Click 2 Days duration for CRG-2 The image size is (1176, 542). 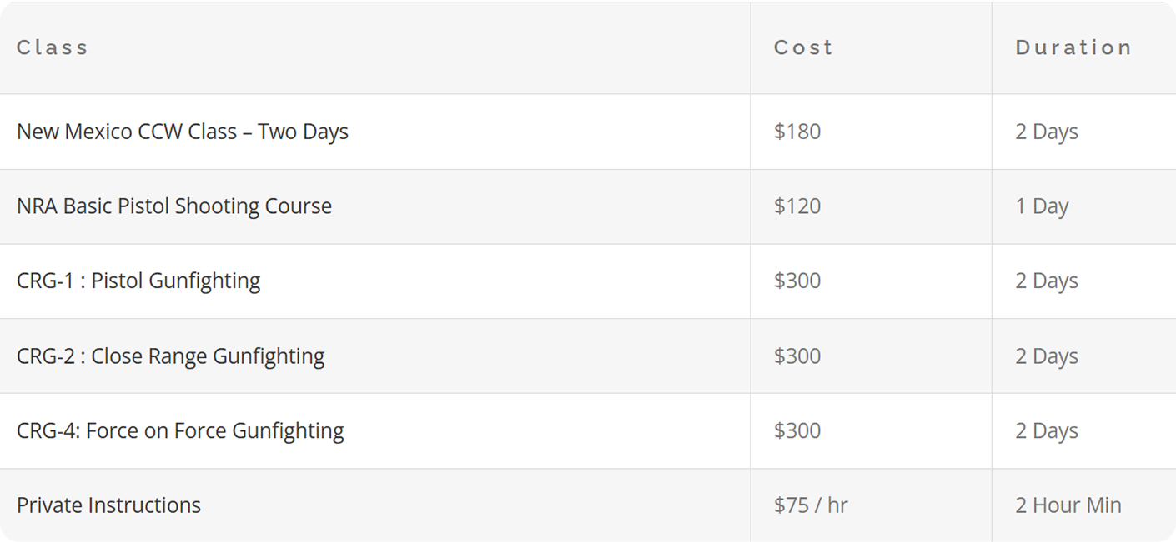click(x=1047, y=356)
